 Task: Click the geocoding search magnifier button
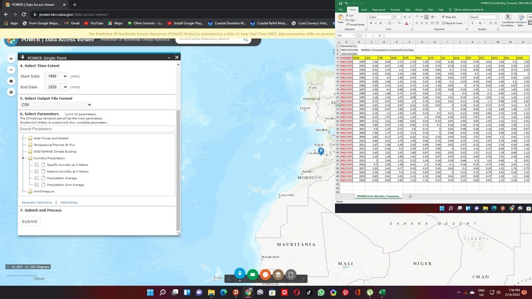[x=246, y=39]
